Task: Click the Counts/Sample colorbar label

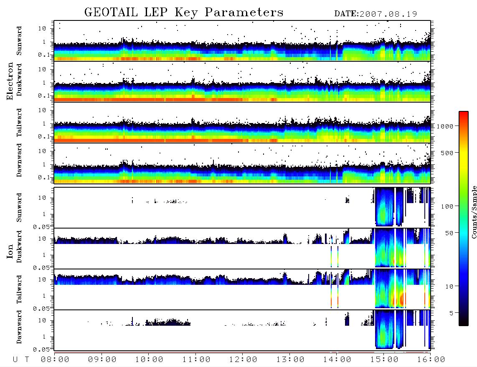Action: tap(474, 212)
